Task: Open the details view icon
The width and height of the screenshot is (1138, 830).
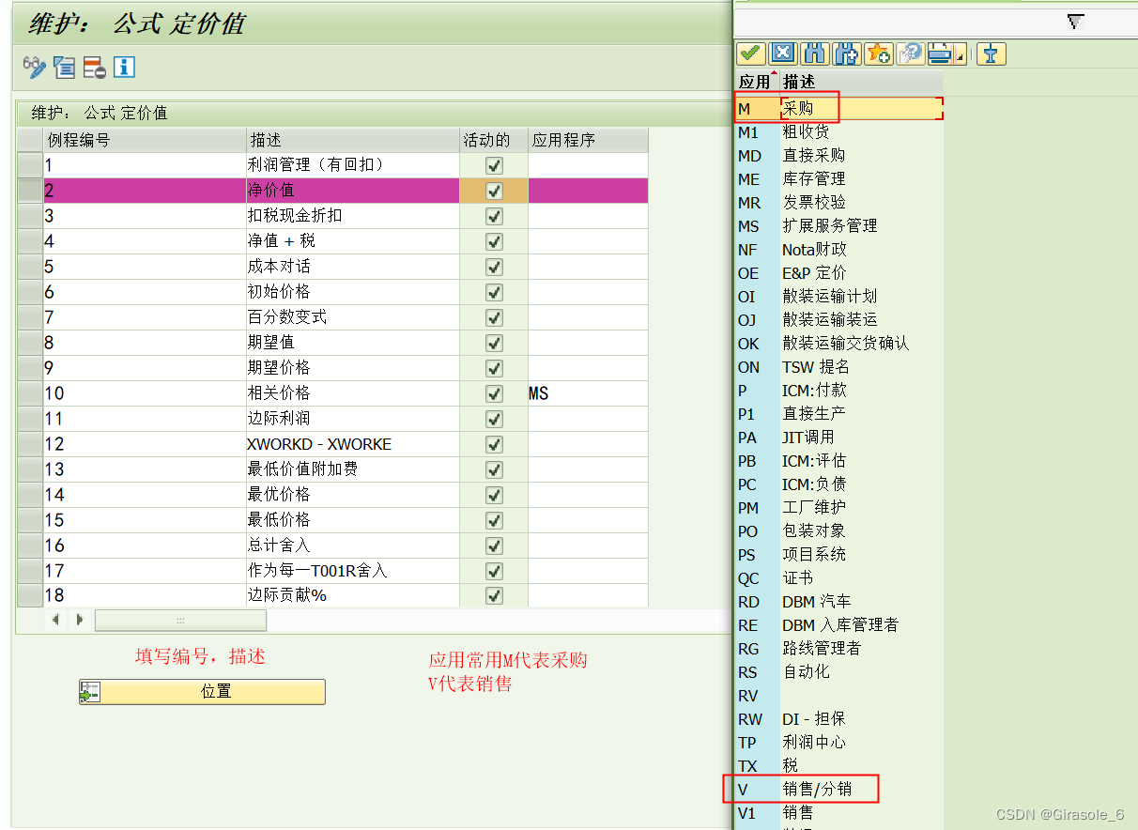Action: pos(63,68)
